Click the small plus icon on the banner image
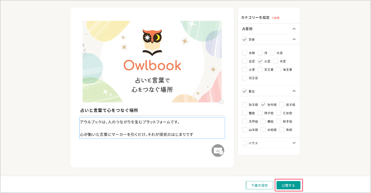This screenshot has height=193, width=371. (221, 102)
